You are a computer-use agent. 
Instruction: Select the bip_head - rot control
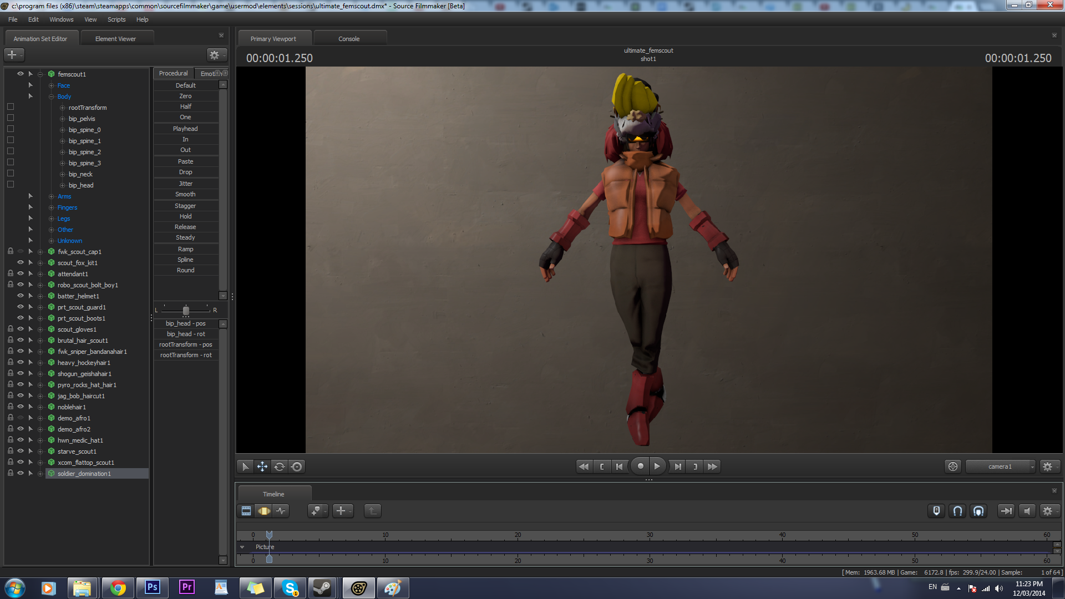[186, 334]
